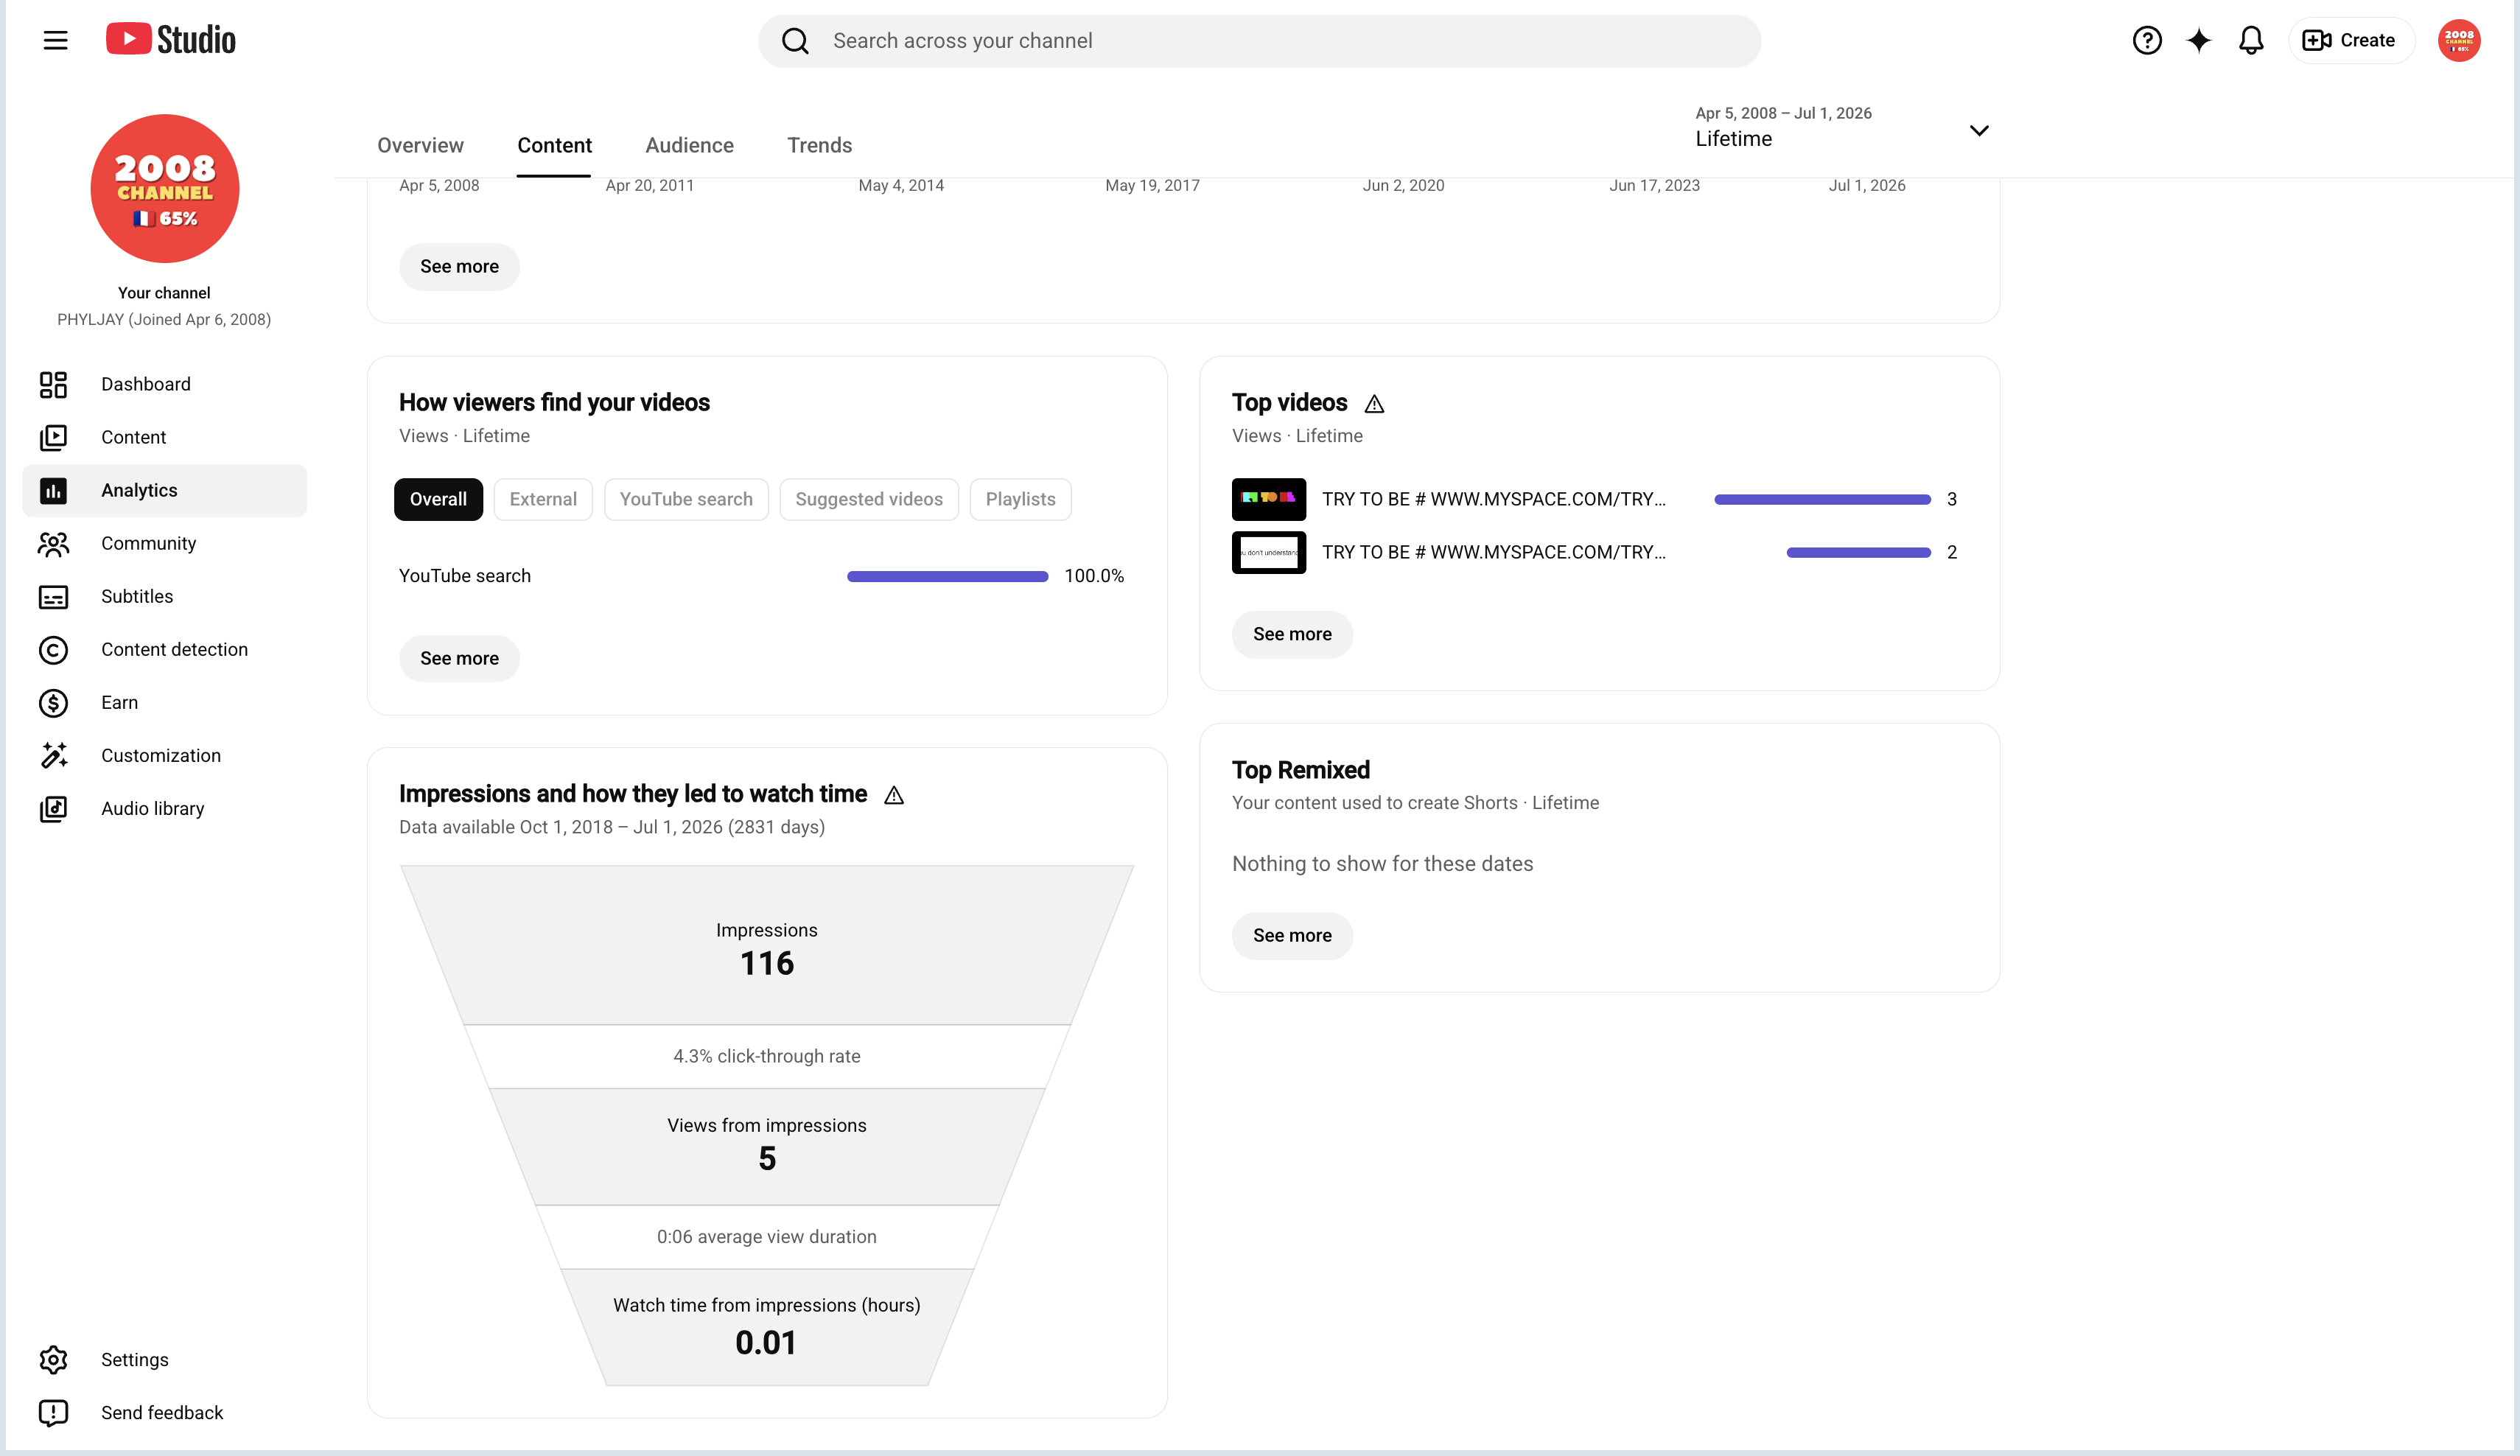Click the second video's 2-views bar
Screen dimensions: 2520x1456
click(x=1858, y=552)
